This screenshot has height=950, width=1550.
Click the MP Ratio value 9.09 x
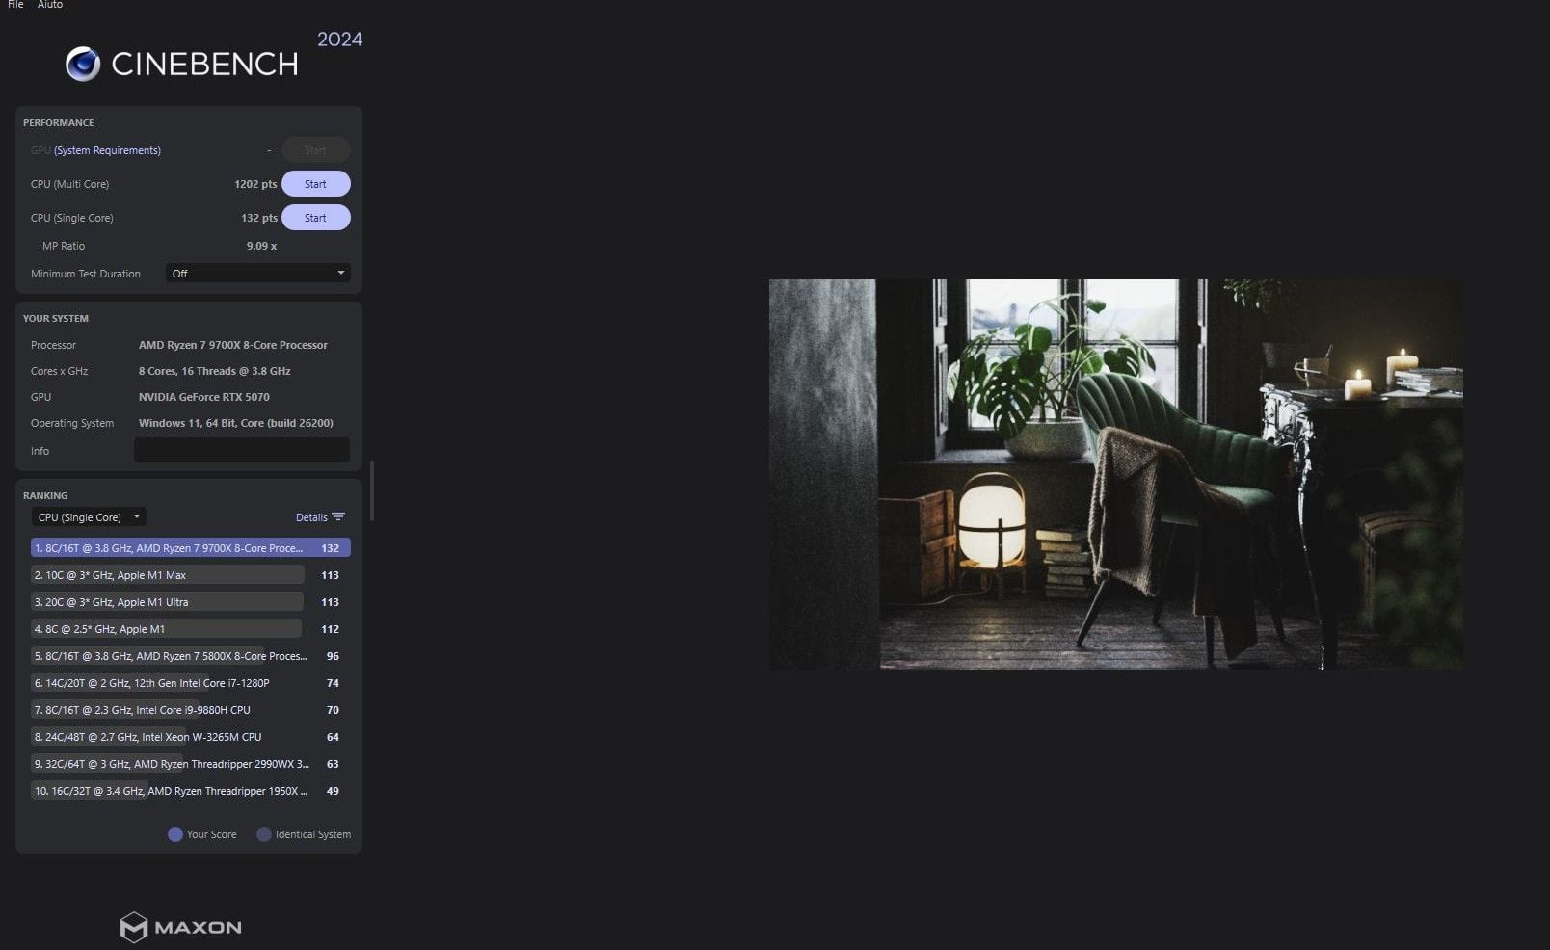(261, 246)
